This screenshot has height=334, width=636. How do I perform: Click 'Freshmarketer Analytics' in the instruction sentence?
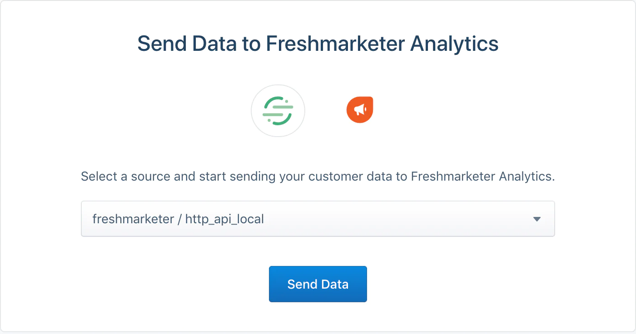(482, 177)
